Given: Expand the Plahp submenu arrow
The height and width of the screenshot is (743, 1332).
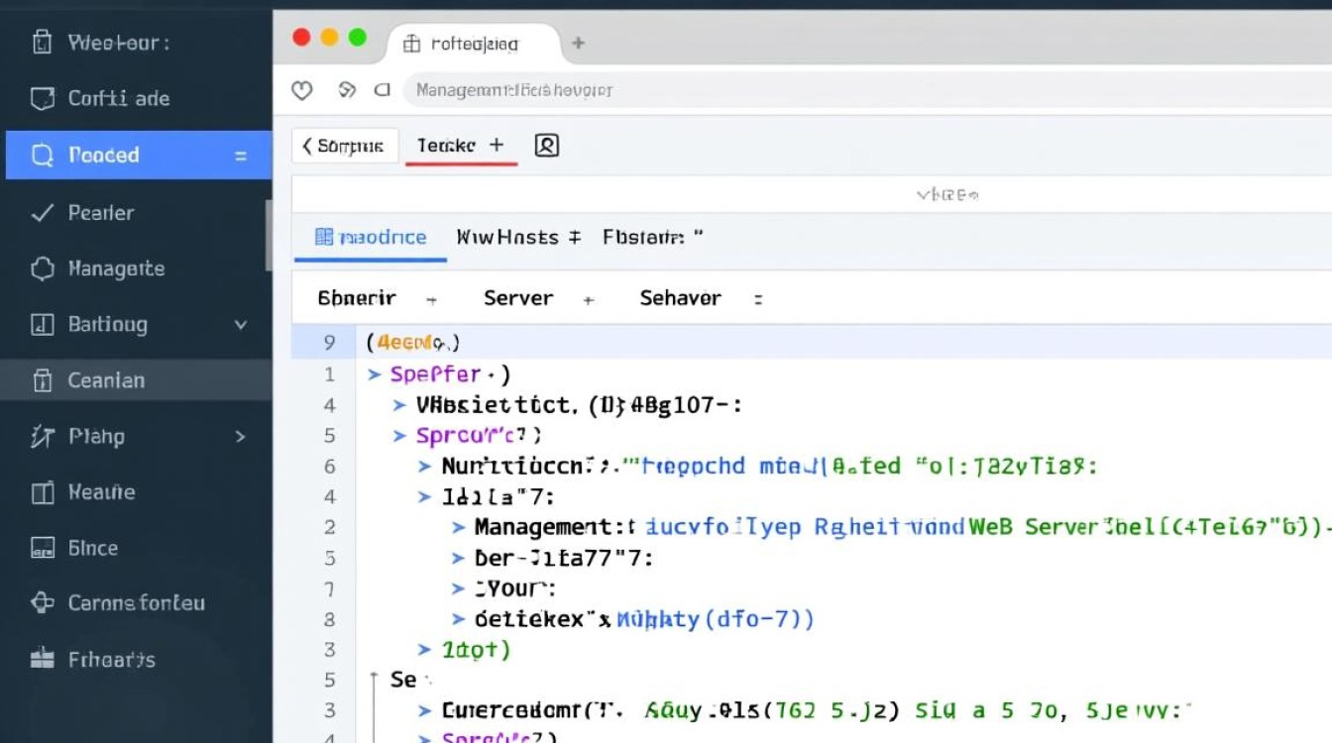Looking at the screenshot, I should pyautogui.click(x=240, y=436).
